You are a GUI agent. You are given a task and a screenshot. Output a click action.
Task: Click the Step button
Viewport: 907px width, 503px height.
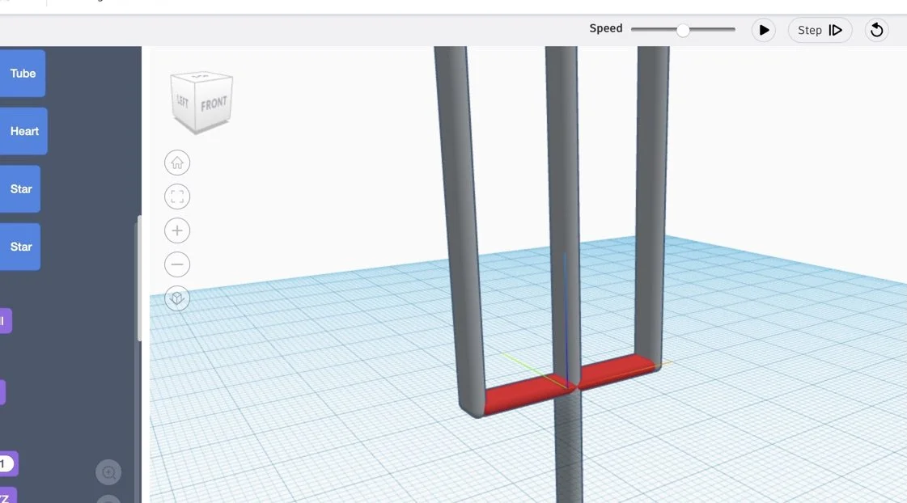click(x=820, y=30)
